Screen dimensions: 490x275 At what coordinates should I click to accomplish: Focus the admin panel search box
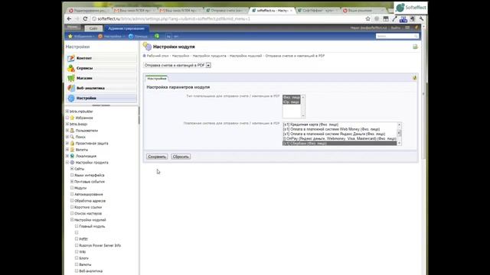[x=397, y=36]
